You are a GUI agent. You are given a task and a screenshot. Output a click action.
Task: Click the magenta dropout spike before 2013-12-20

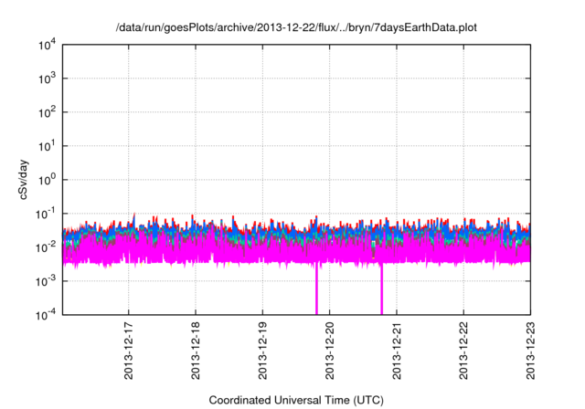tap(317, 288)
